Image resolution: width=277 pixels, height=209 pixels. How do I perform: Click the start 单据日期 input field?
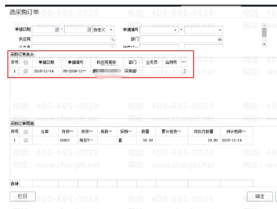click(x=45, y=30)
